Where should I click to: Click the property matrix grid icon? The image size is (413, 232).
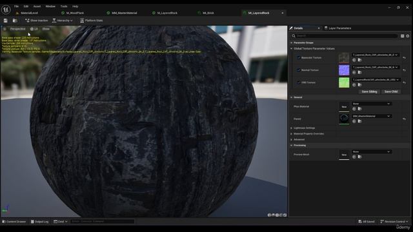403,36
